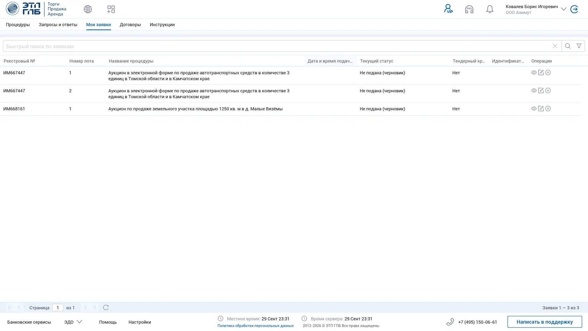Click the Аукцион по продаже земельного участка row

(290, 109)
